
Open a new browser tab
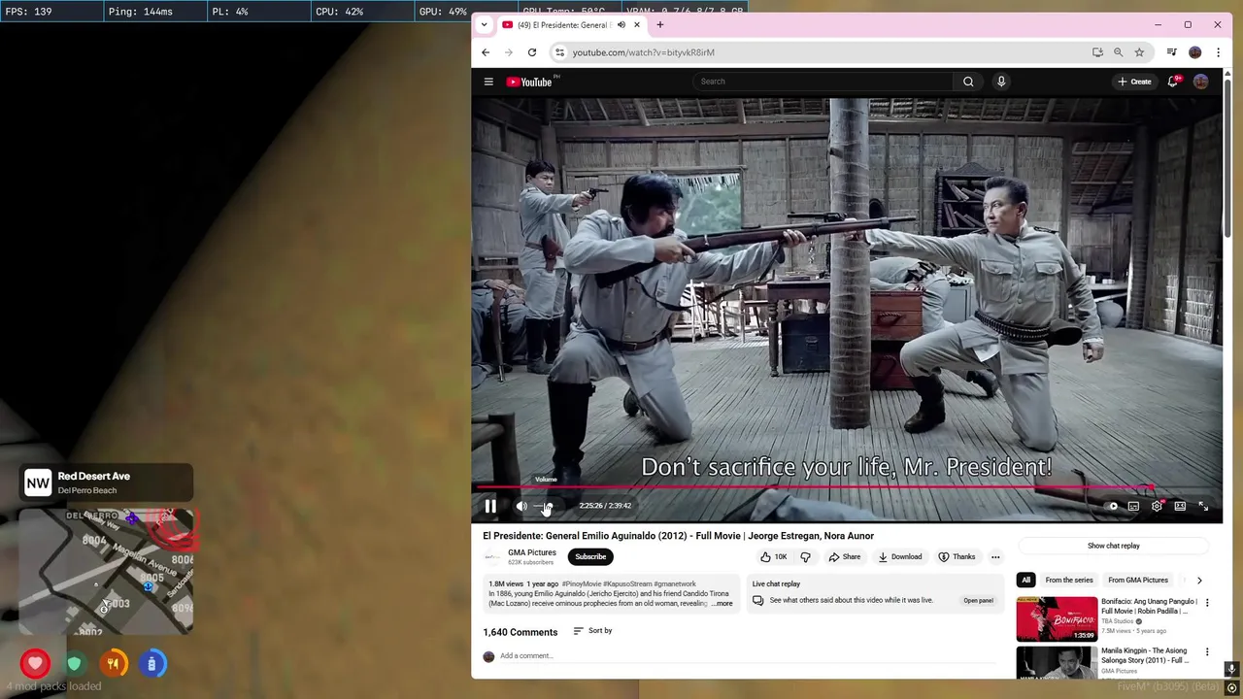pyautogui.click(x=660, y=24)
